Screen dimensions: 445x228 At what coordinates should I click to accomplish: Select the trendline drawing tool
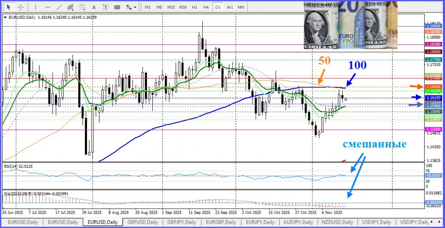point(59,7)
